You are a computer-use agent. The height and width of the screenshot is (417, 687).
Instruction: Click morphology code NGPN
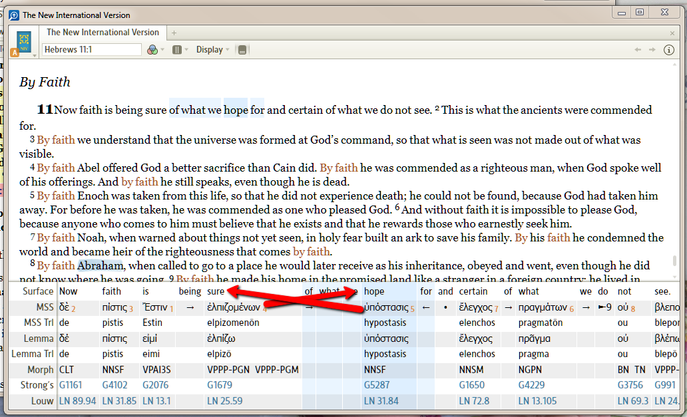tap(530, 370)
